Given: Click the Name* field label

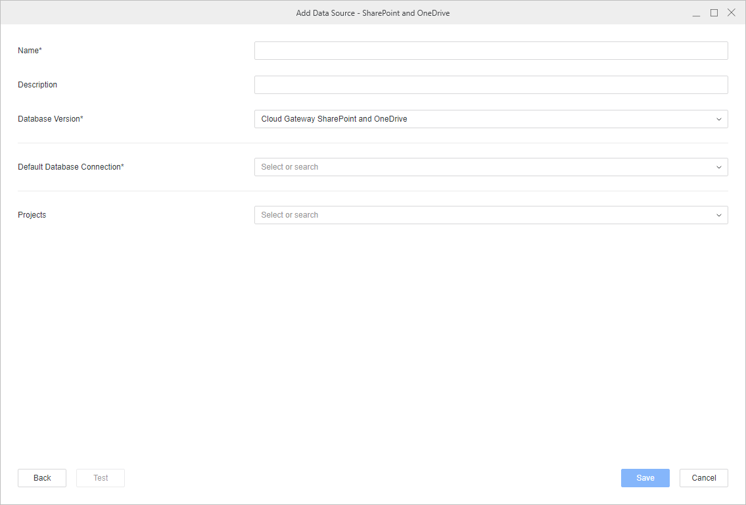Looking at the screenshot, I should (30, 51).
